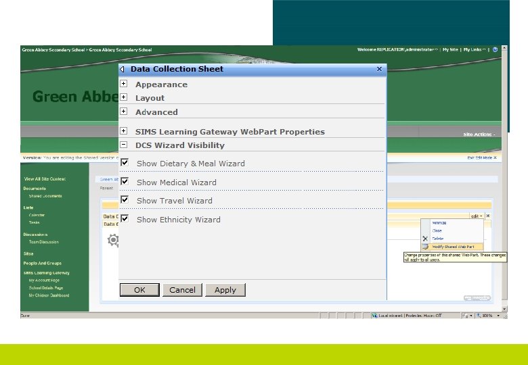Select Modify Shared Web Part menu entry
The height and width of the screenshot is (365, 528).
454,247
